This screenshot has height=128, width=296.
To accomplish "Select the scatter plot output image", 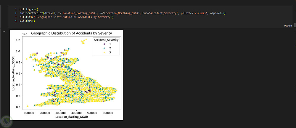I will [x=66, y=75].
